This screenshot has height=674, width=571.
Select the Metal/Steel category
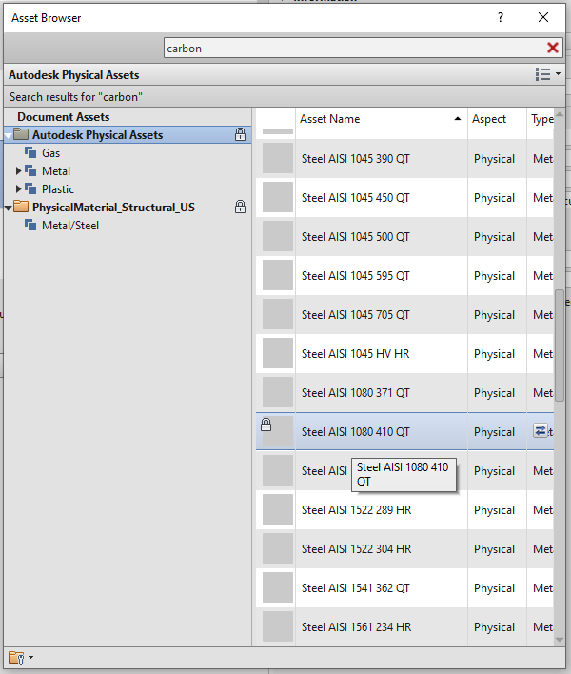[x=70, y=226]
